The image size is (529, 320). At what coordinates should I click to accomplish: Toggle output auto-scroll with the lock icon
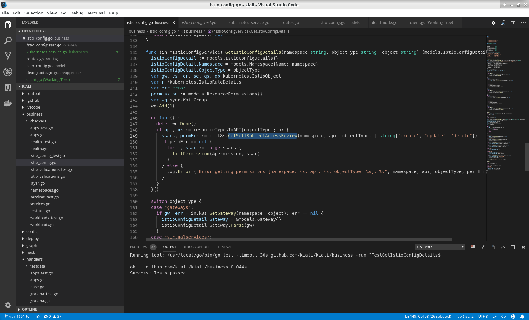point(483,247)
